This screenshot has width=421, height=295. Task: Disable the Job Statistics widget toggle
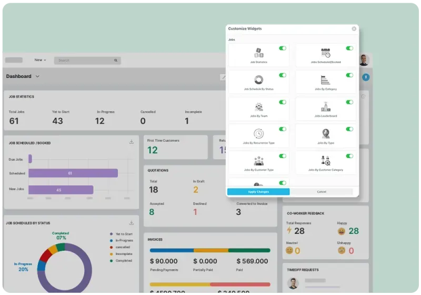coord(283,48)
